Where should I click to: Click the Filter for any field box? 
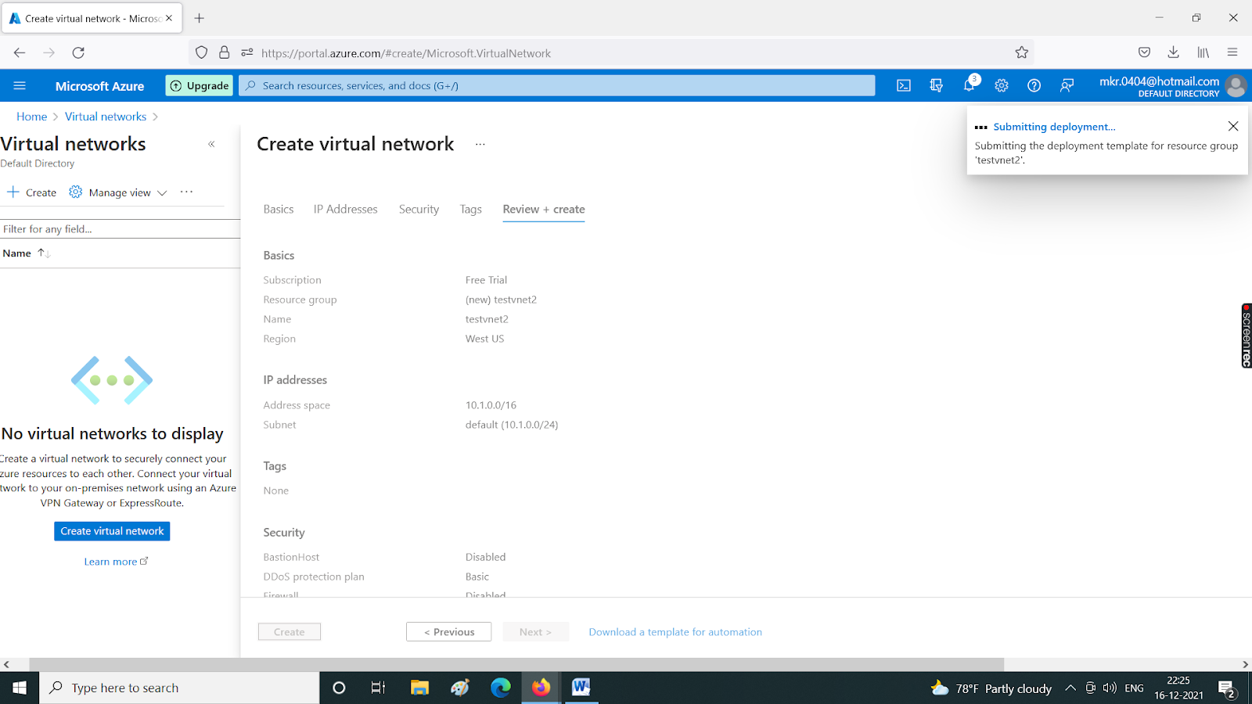pos(120,229)
